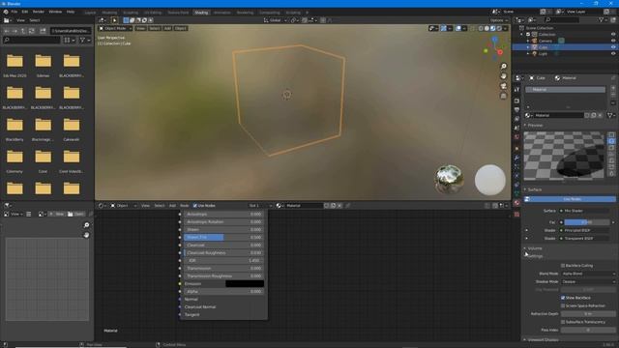Click the viewport zoom magnifier icon
The height and width of the screenshot is (348, 619).
pyautogui.click(x=503, y=67)
